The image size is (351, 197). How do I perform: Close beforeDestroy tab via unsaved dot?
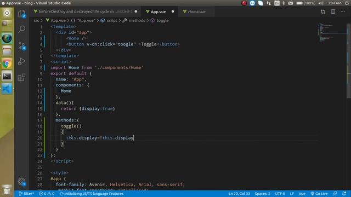(136, 11)
